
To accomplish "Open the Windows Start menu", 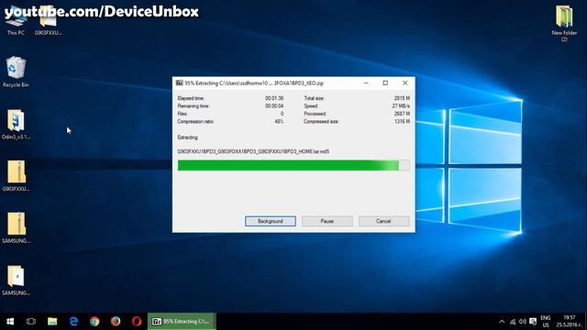I will (10, 322).
